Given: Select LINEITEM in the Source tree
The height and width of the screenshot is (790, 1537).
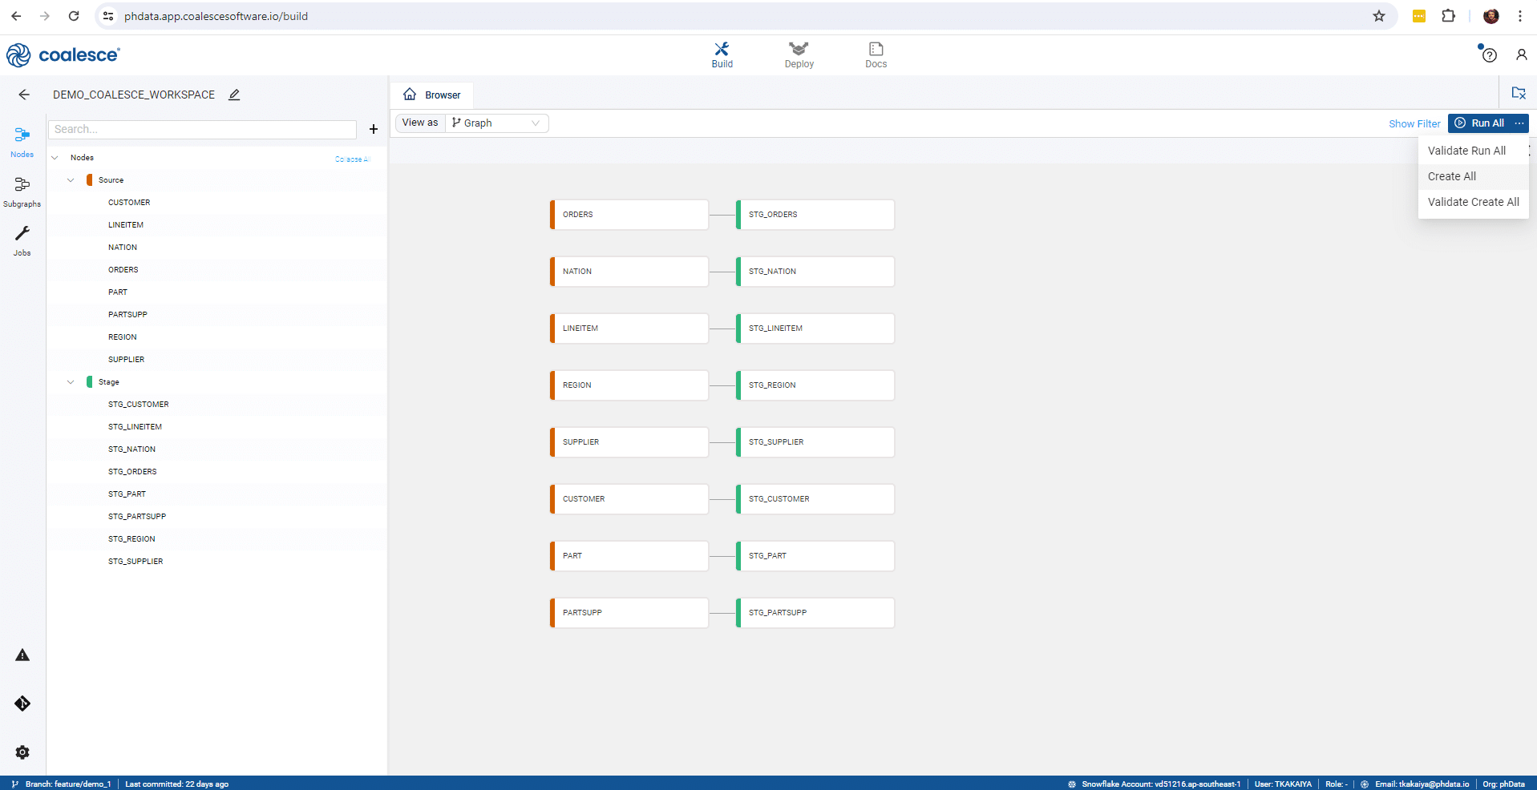Looking at the screenshot, I should pyautogui.click(x=126, y=225).
